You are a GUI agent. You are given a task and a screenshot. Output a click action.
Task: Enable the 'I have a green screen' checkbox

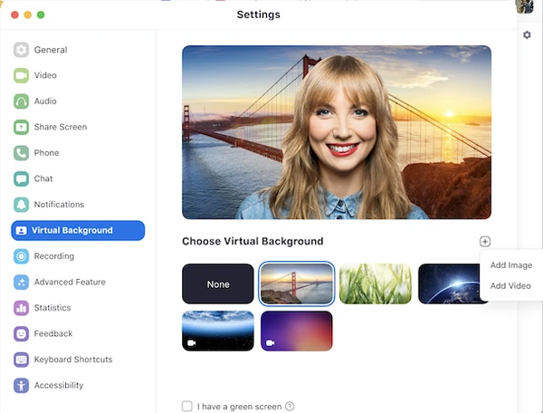coord(187,407)
